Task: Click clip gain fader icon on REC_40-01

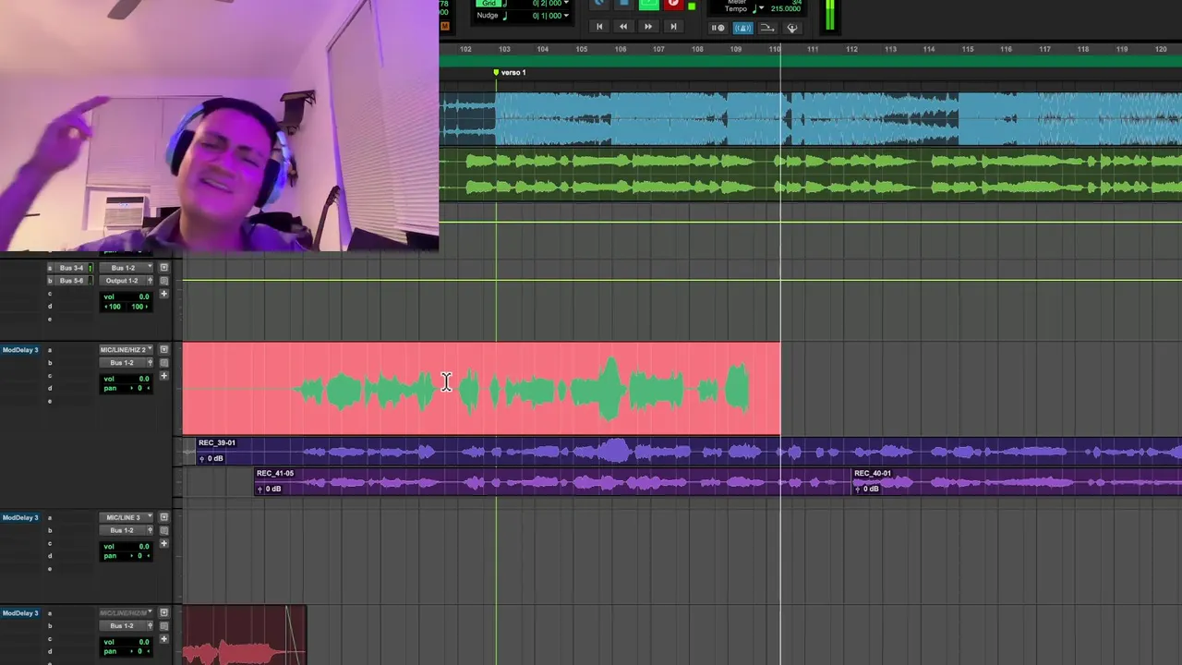Action: click(857, 489)
